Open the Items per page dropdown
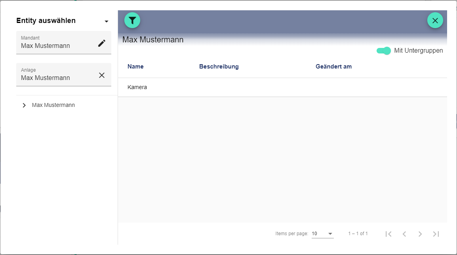Image resolution: width=457 pixels, height=255 pixels. point(322,234)
